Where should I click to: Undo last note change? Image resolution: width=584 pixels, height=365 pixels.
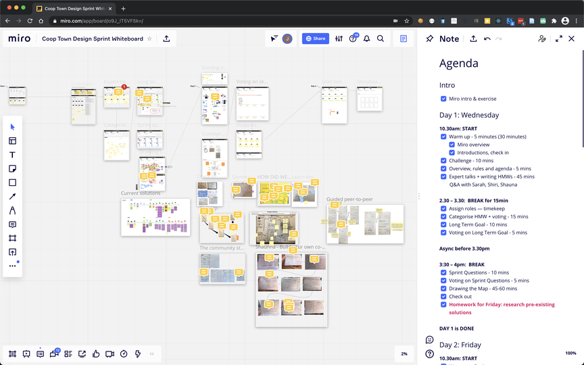click(x=487, y=39)
